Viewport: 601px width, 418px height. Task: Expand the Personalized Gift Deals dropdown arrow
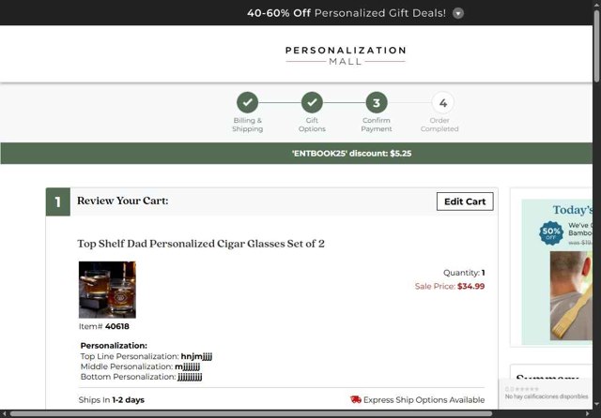coord(458,13)
